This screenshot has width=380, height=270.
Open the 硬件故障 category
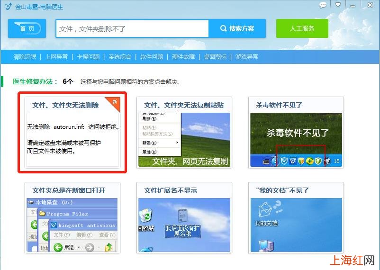tap(183, 57)
